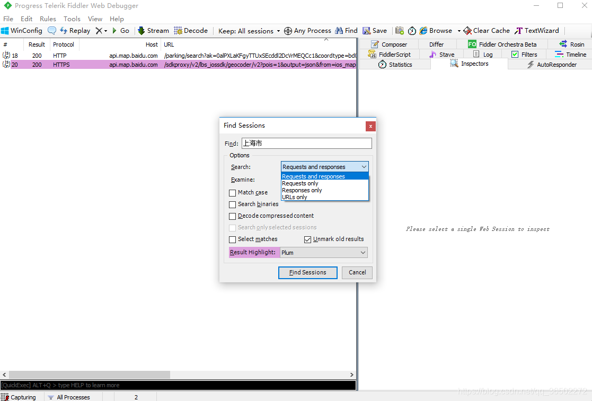Open the Rules menu
592x401 pixels.
(48, 19)
